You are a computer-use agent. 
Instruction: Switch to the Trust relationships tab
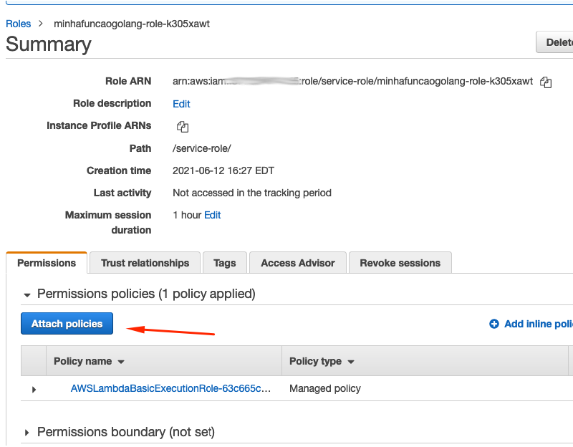145,263
